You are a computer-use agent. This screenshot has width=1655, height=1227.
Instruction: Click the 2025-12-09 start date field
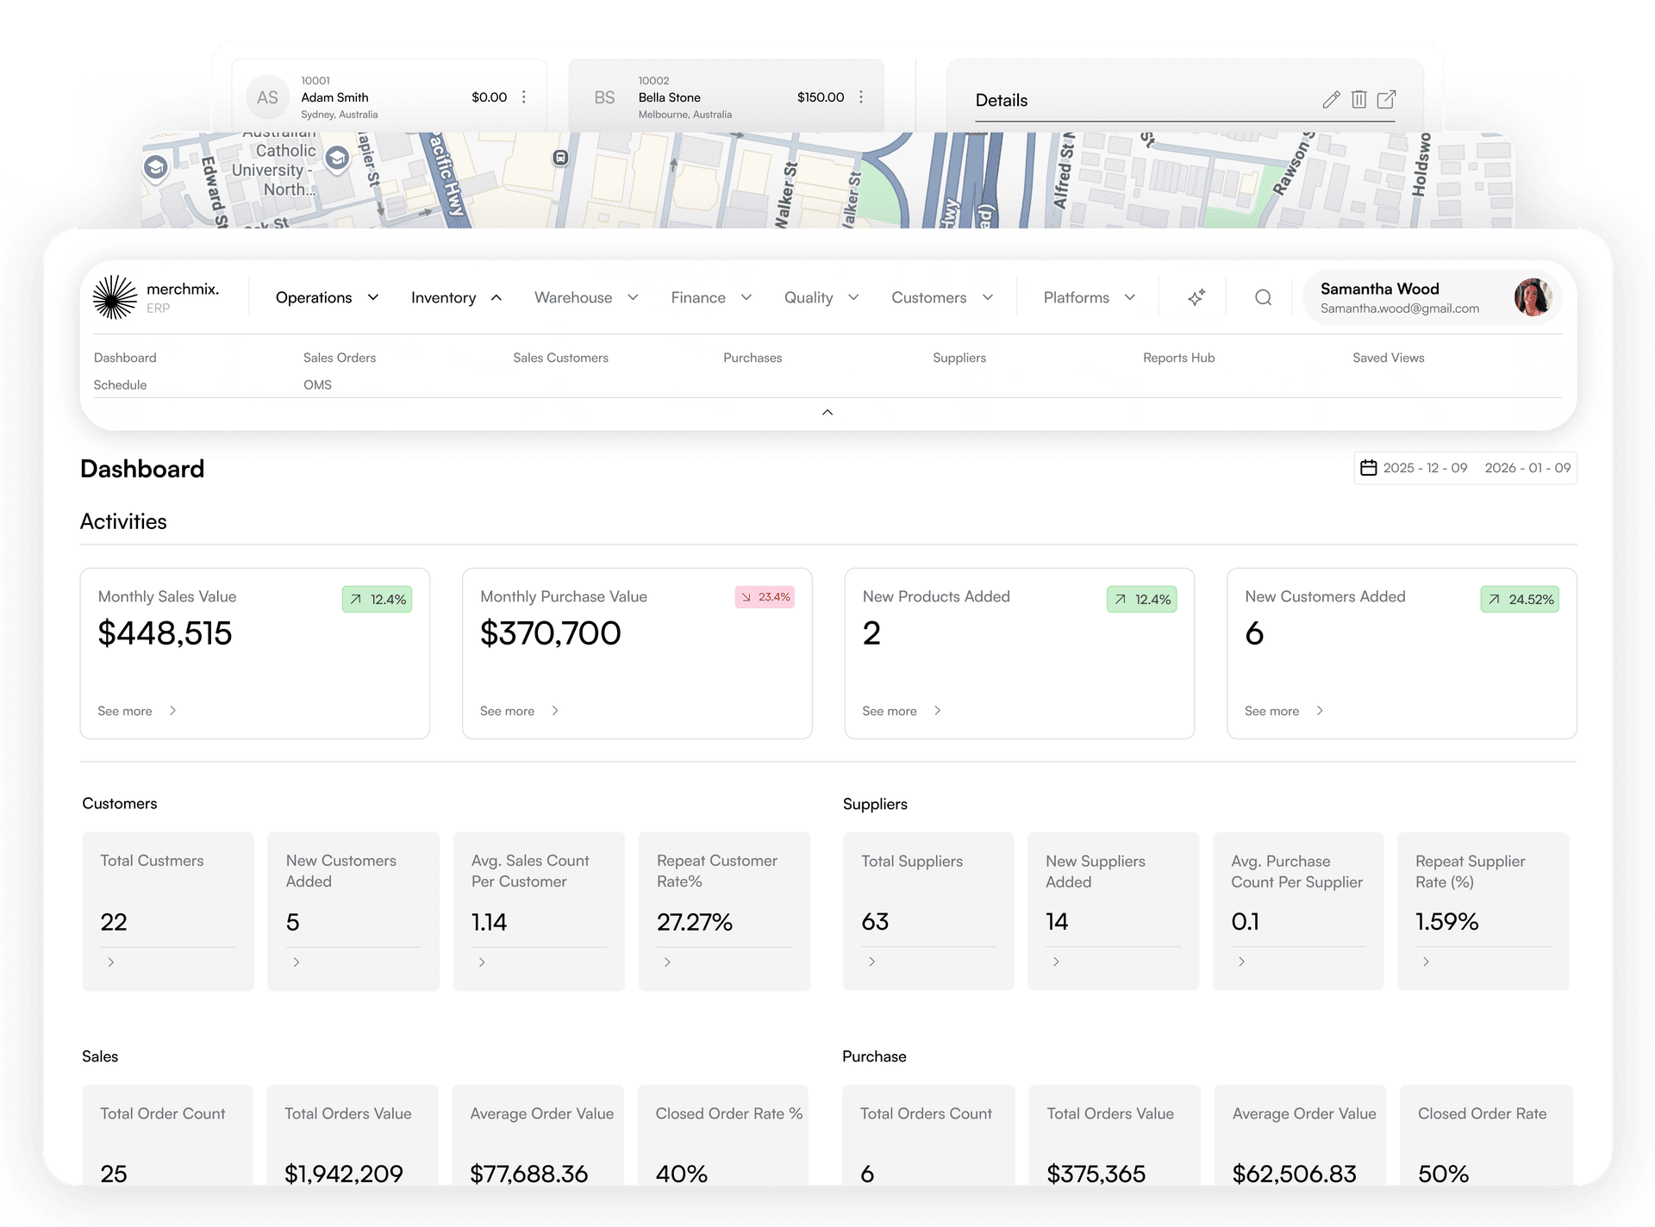click(1425, 468)
